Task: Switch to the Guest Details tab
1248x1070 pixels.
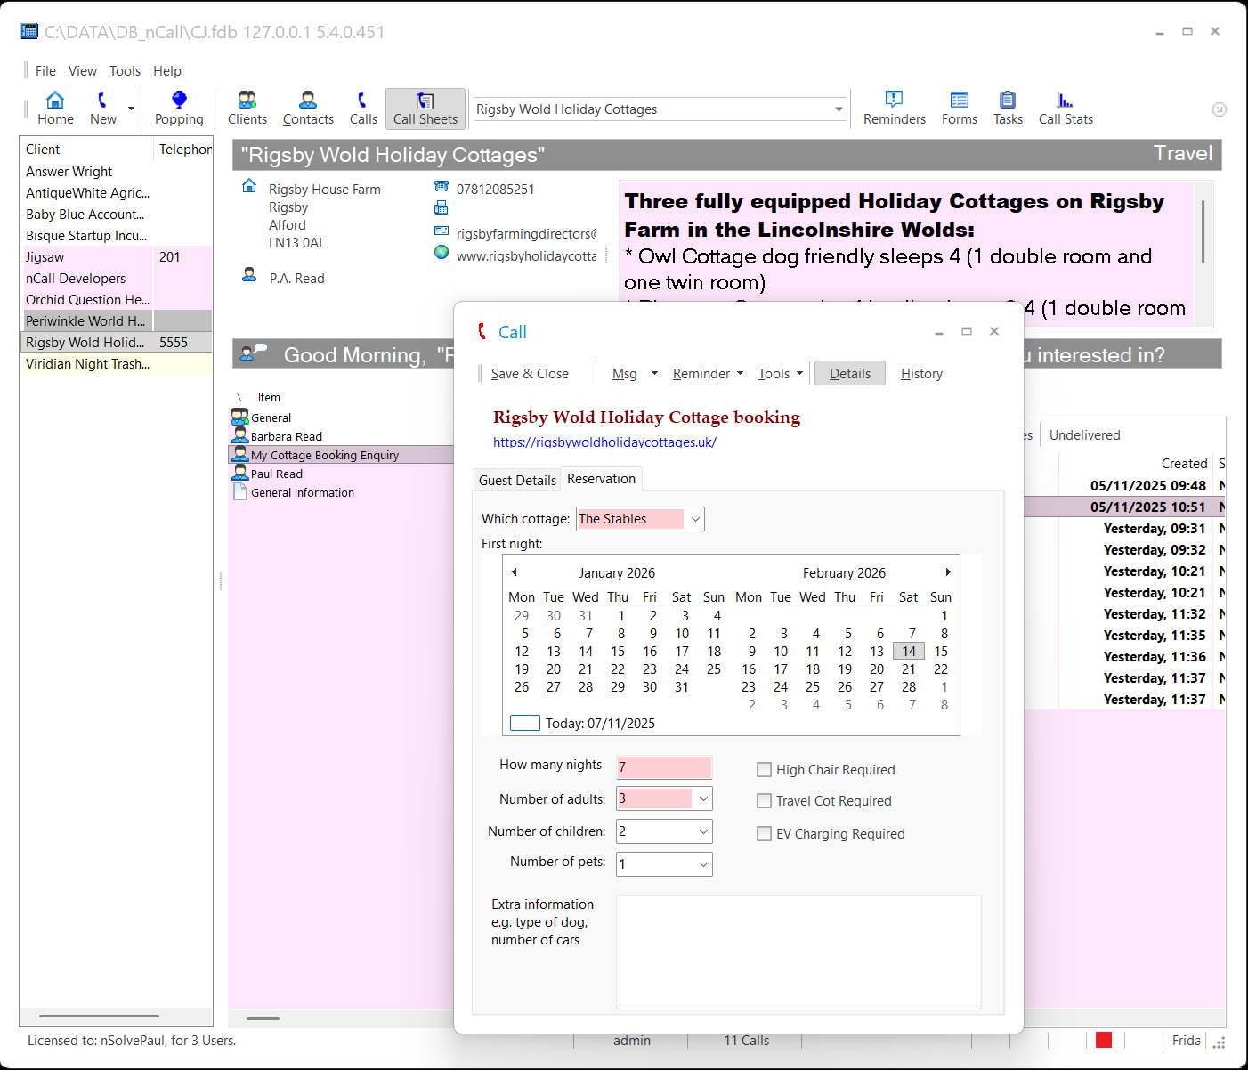Action: coord(517,481)
